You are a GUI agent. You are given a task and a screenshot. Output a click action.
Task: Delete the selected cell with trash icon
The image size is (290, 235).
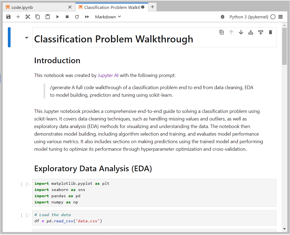[x=271, y=32]
